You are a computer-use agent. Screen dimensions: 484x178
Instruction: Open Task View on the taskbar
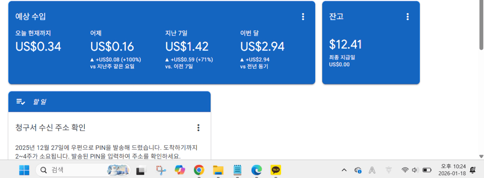pyautogui.click(x=141, y=170)
